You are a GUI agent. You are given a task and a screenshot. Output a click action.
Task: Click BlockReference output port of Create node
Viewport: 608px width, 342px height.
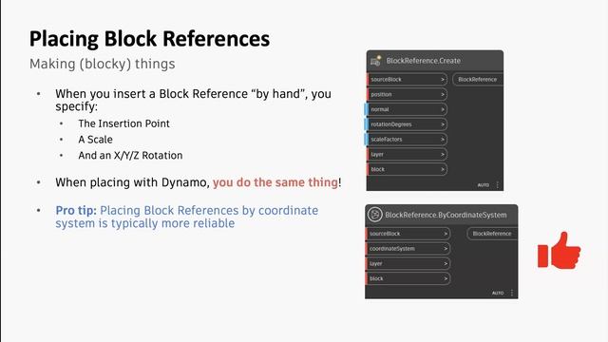(x=478, y=80)
